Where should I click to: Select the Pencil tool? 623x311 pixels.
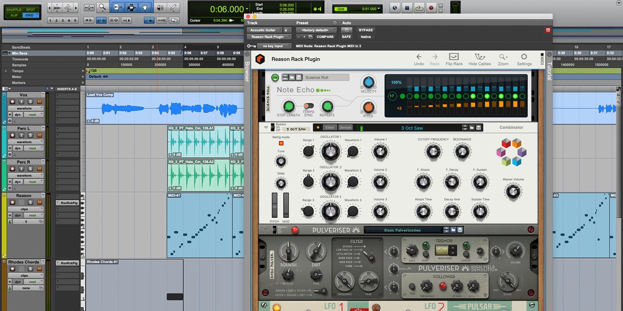(173, 6)
